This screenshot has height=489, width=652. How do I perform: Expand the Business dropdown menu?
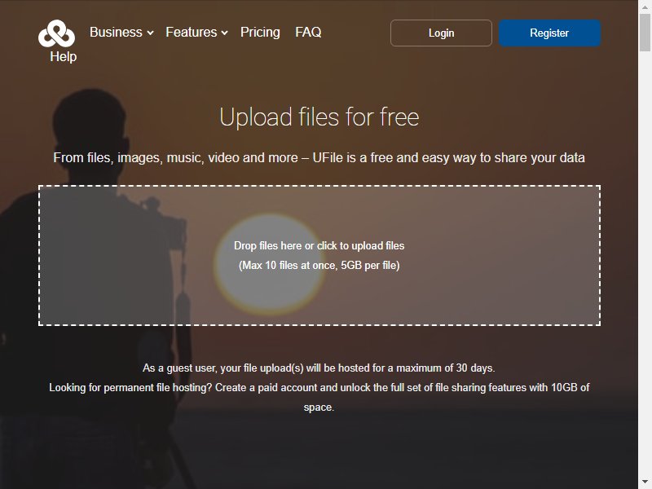[x=121, y=32]
